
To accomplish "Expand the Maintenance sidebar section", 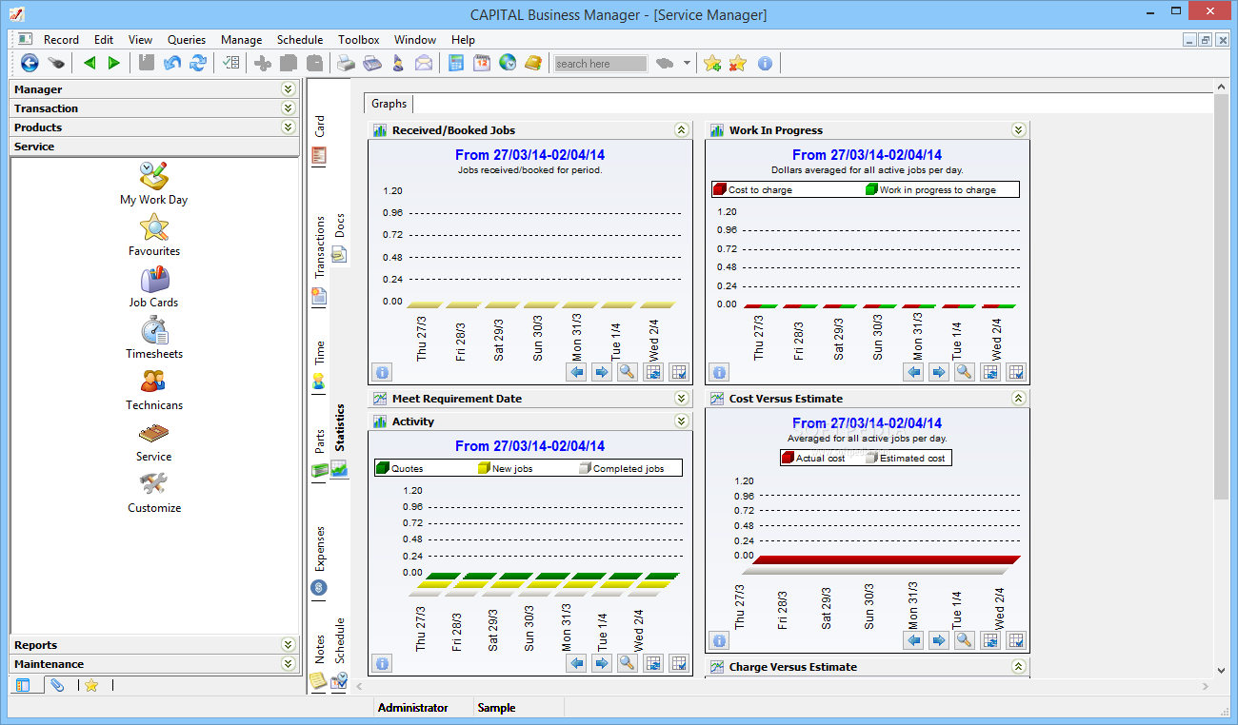I will [288, 663].
